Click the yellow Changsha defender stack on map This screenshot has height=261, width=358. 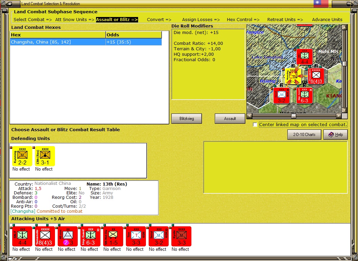pos(293,76)
